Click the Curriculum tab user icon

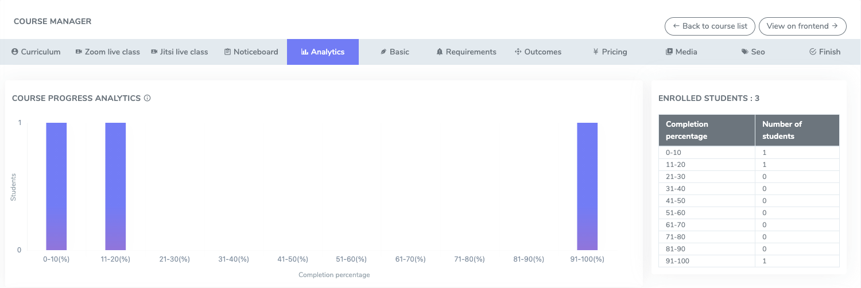tap(15, 52)
